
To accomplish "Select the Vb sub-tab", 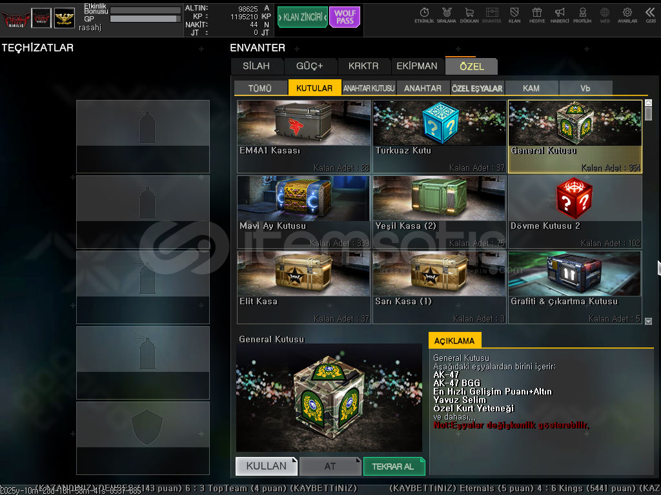I will tap(585, 88).
